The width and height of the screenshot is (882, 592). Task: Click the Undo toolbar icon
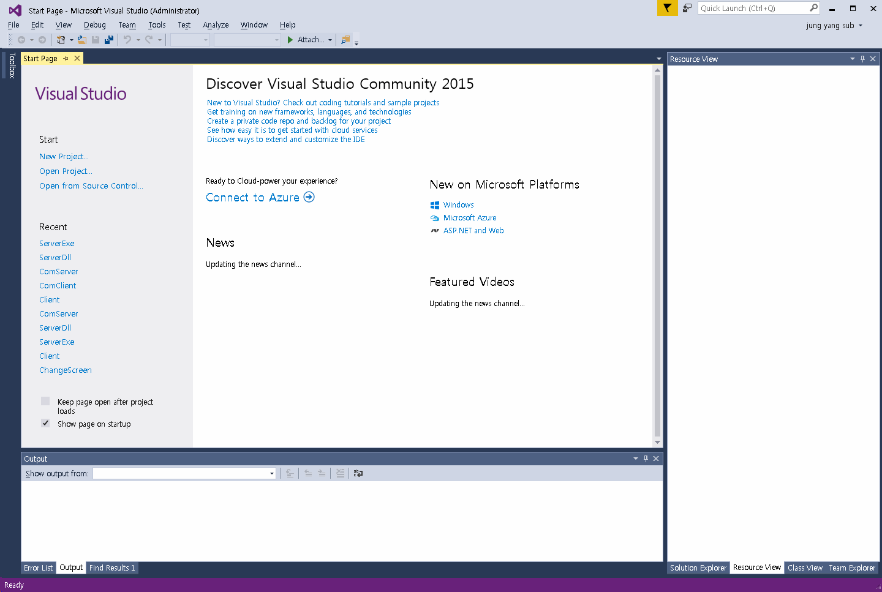pyautogui.click(x=127, y=40)
